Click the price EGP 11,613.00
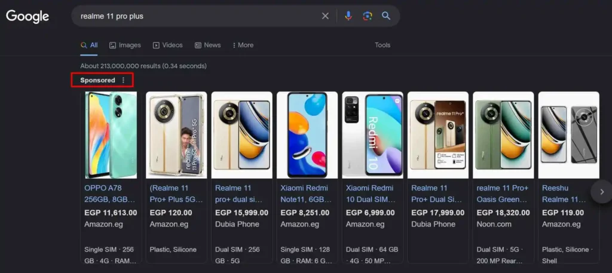 111,213
